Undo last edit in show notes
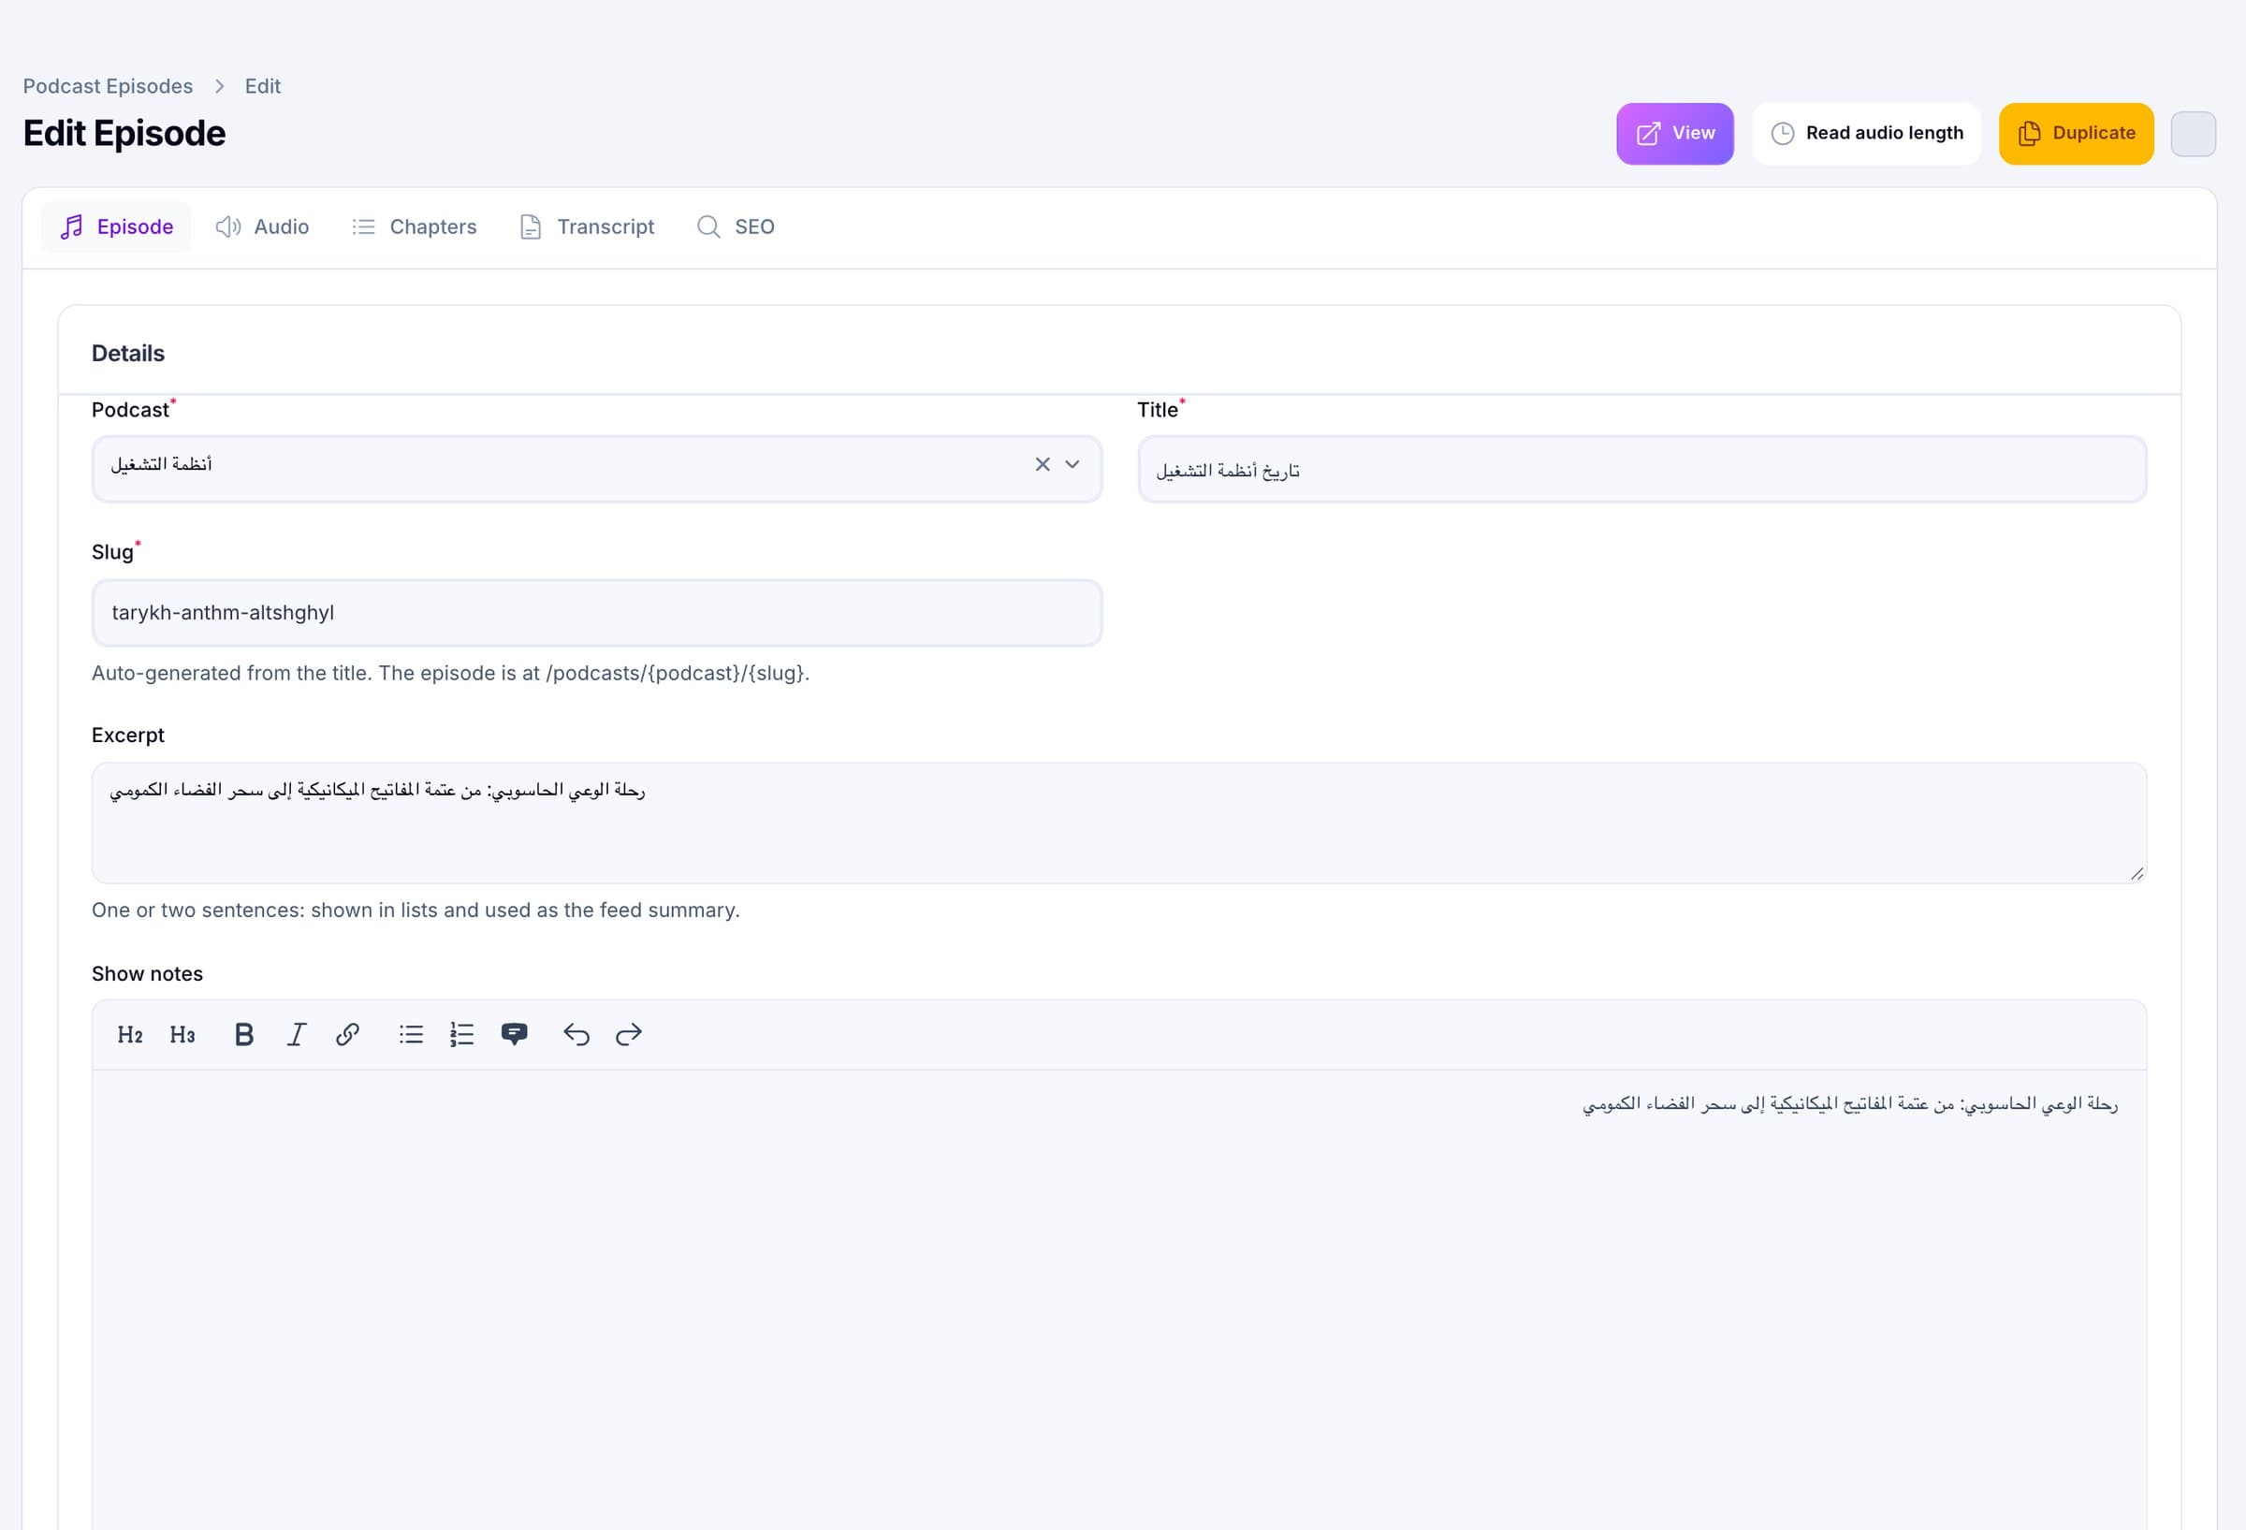 [577, 1034]
